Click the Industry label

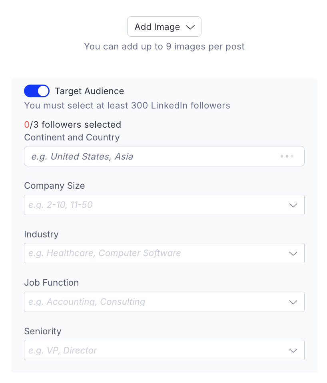[41, 234]
